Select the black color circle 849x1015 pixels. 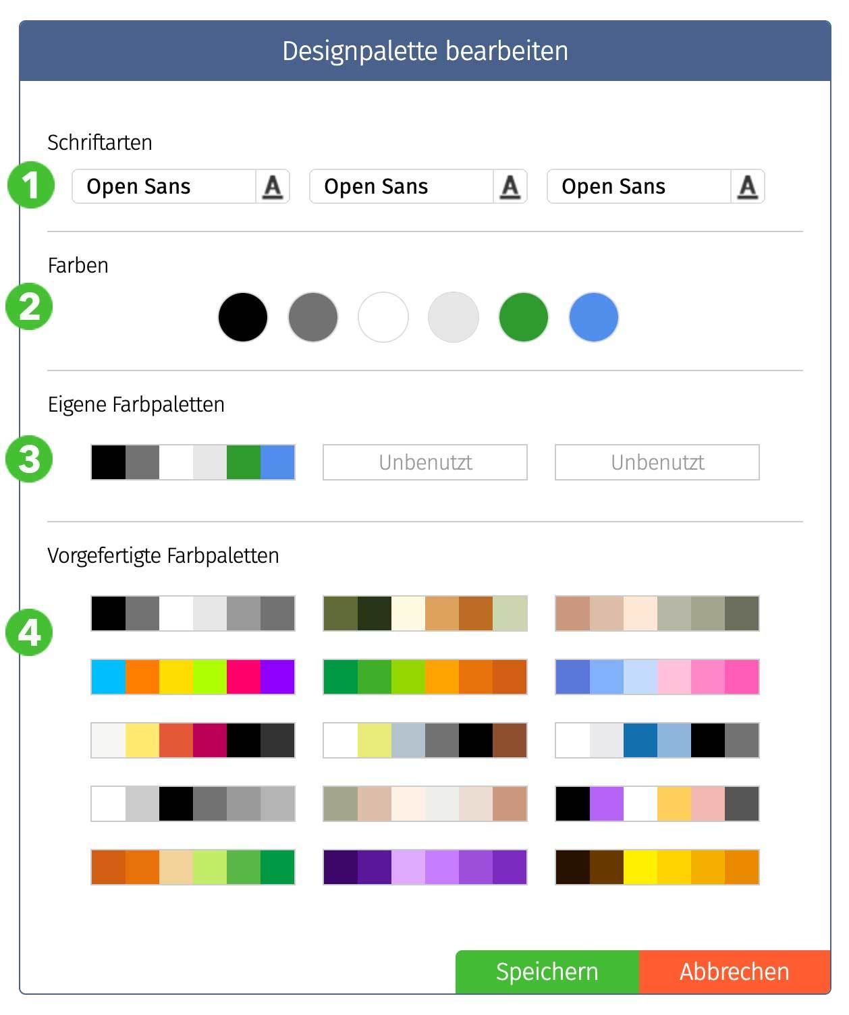(243, 317)
